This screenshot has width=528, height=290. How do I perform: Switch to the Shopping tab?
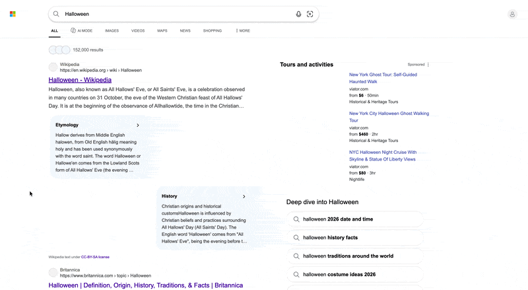coord(212,30)
